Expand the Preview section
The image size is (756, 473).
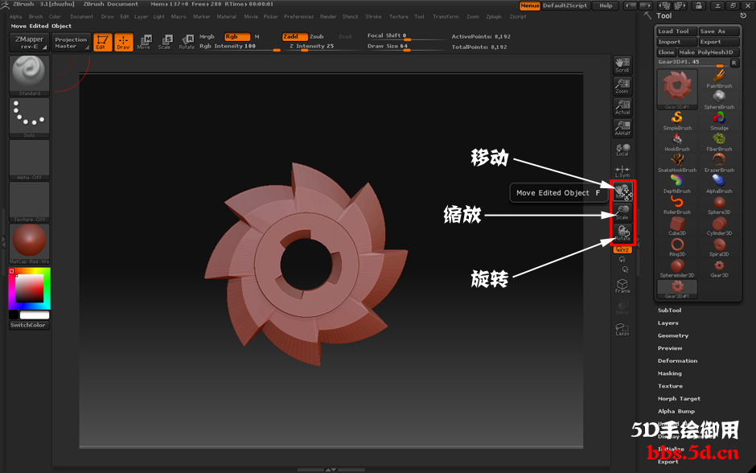coord(670,348)
